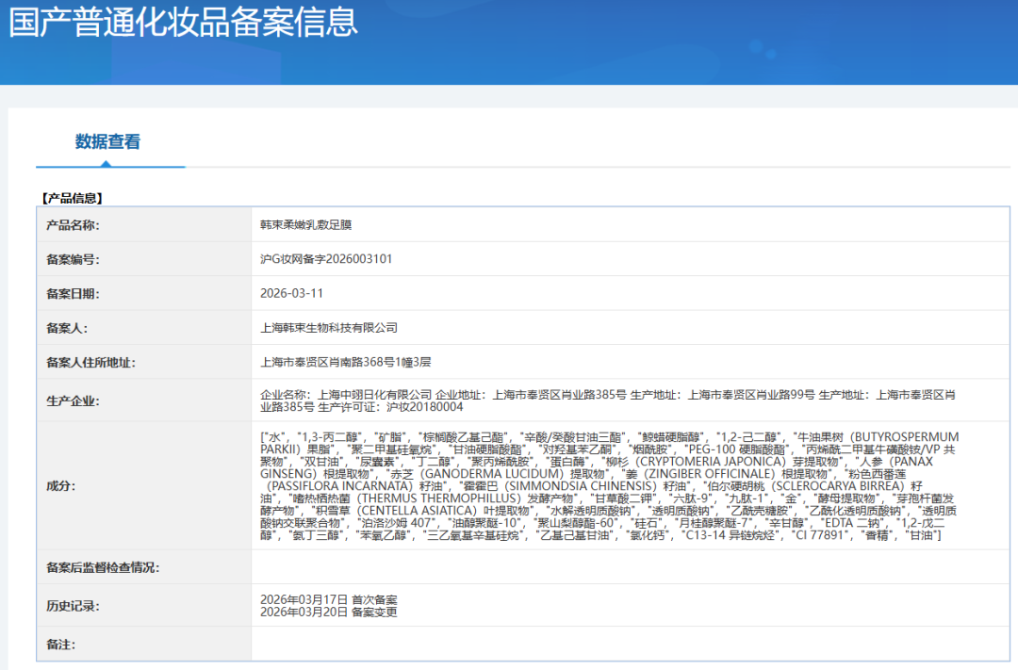Click the empty 备注 value cell
The width and height of the screenshot is (1018, 670).
[630, 645]
